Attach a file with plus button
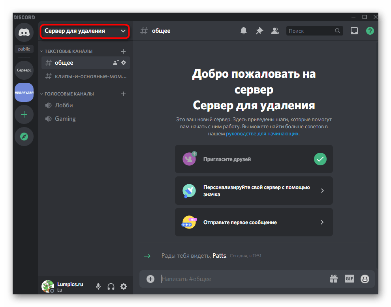This screenshot has width=391, height=307. 150,279
